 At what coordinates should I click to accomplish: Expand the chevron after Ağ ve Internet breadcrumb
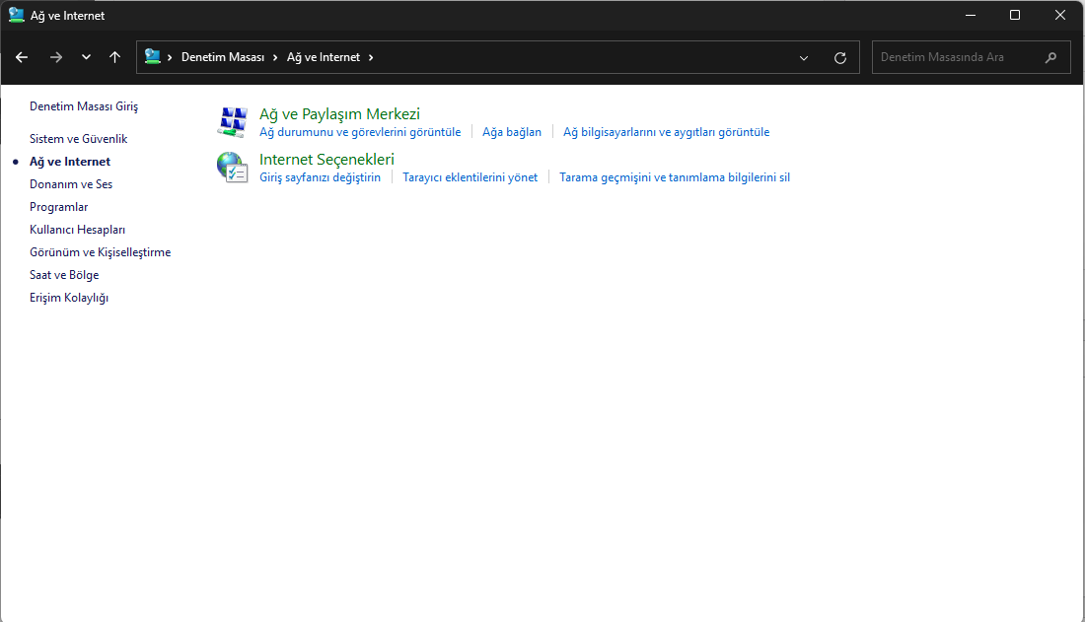(371, 57)
